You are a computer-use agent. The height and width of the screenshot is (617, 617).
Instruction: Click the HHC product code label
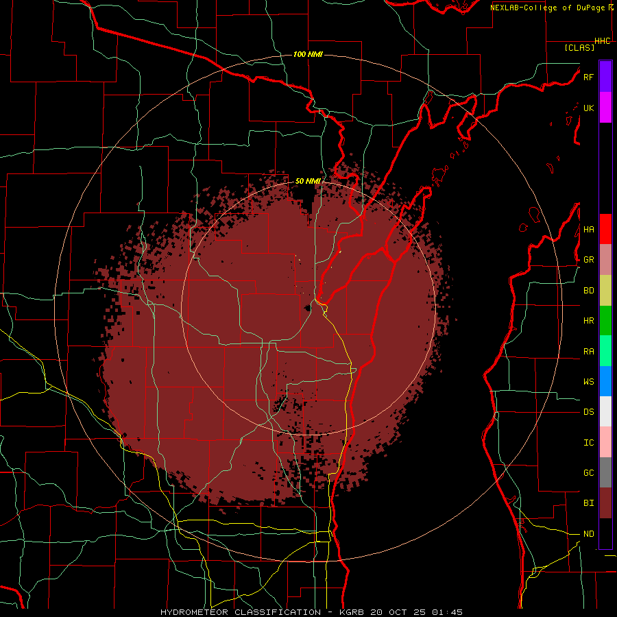603,41
